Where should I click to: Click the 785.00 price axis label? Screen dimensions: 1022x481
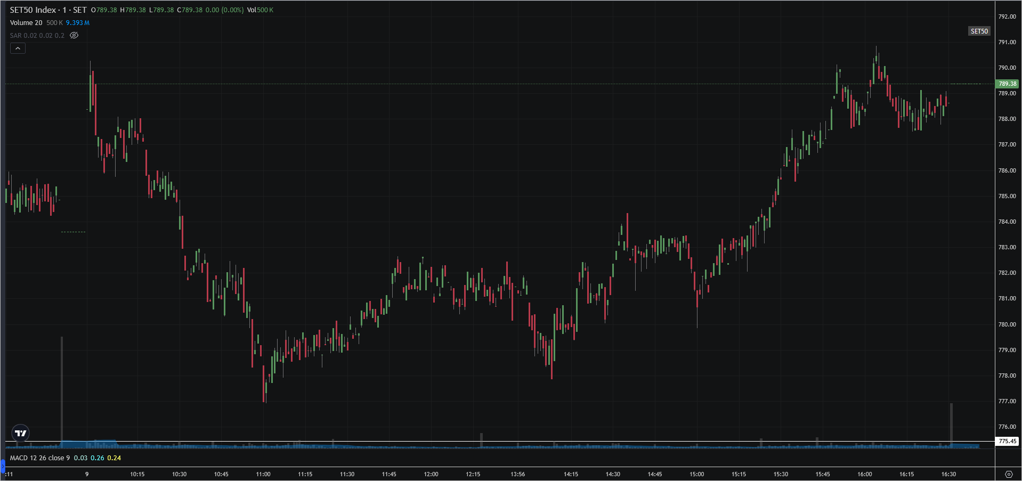[x=1007, y=196]
